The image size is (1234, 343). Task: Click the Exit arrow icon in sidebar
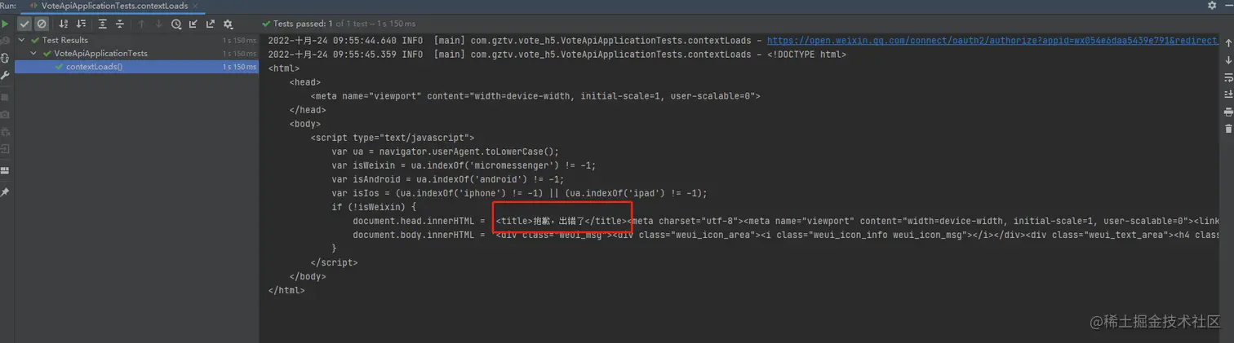pyautogui.click(x=5, y=149)
